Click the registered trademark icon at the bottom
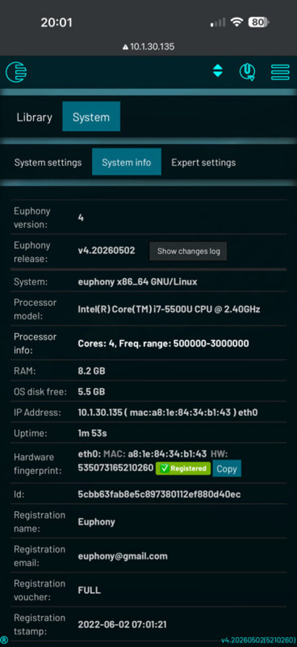The image size is (297, 647). [4, 640]
